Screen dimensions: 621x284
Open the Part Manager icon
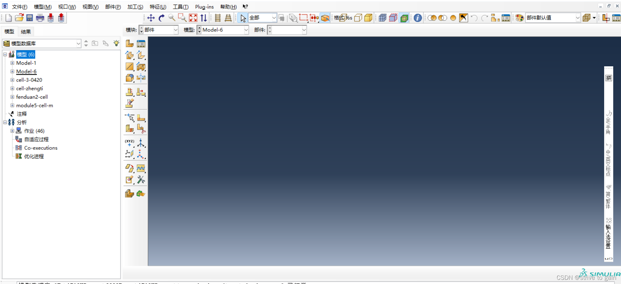point(141,44)
